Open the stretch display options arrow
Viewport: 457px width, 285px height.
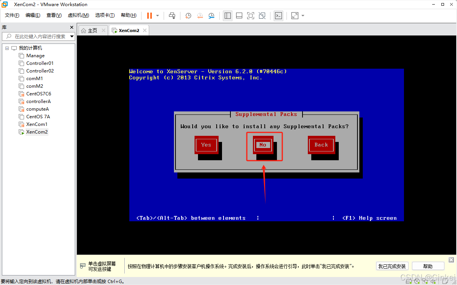pyautogui.click(x=303, y=16)
